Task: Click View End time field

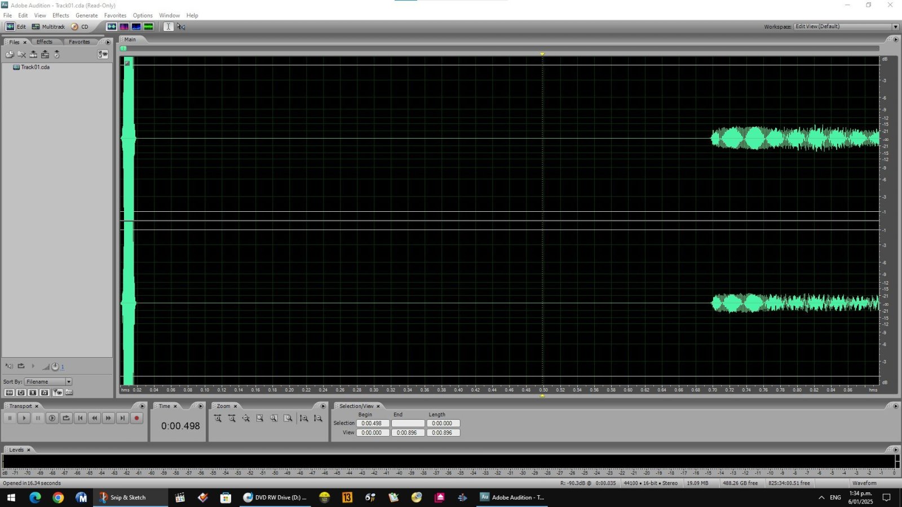Action: pyautogui.click(x=408, y=433)
